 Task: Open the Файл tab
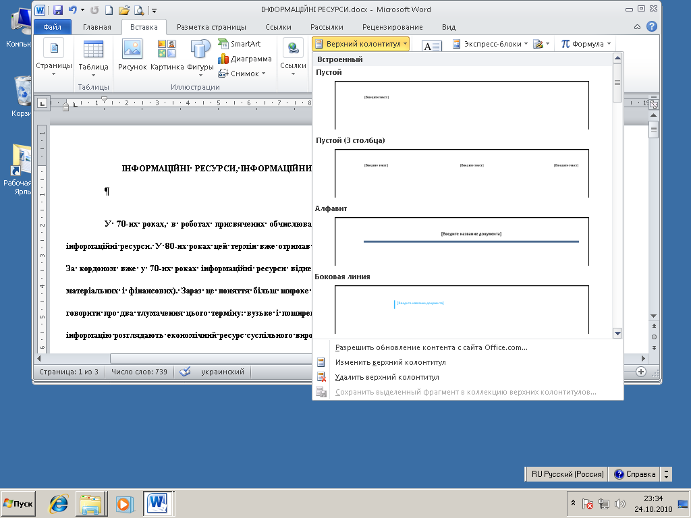[x=53, y=27]
